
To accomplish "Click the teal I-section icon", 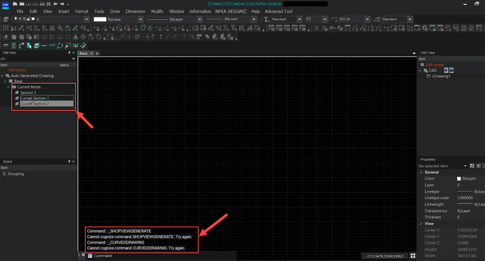I will pos(14,46).
